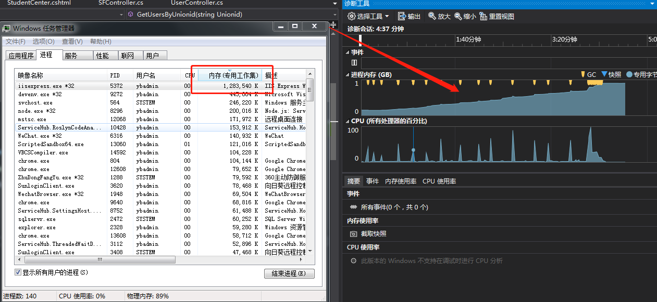Click the editor split-window handle icon
The height and width of the screenshot is (302, 657).
pyautogui.click(x=333, y=25)
